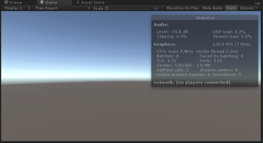Click the Visible skinned meshes: 0 entry

[x=183, y=75]
